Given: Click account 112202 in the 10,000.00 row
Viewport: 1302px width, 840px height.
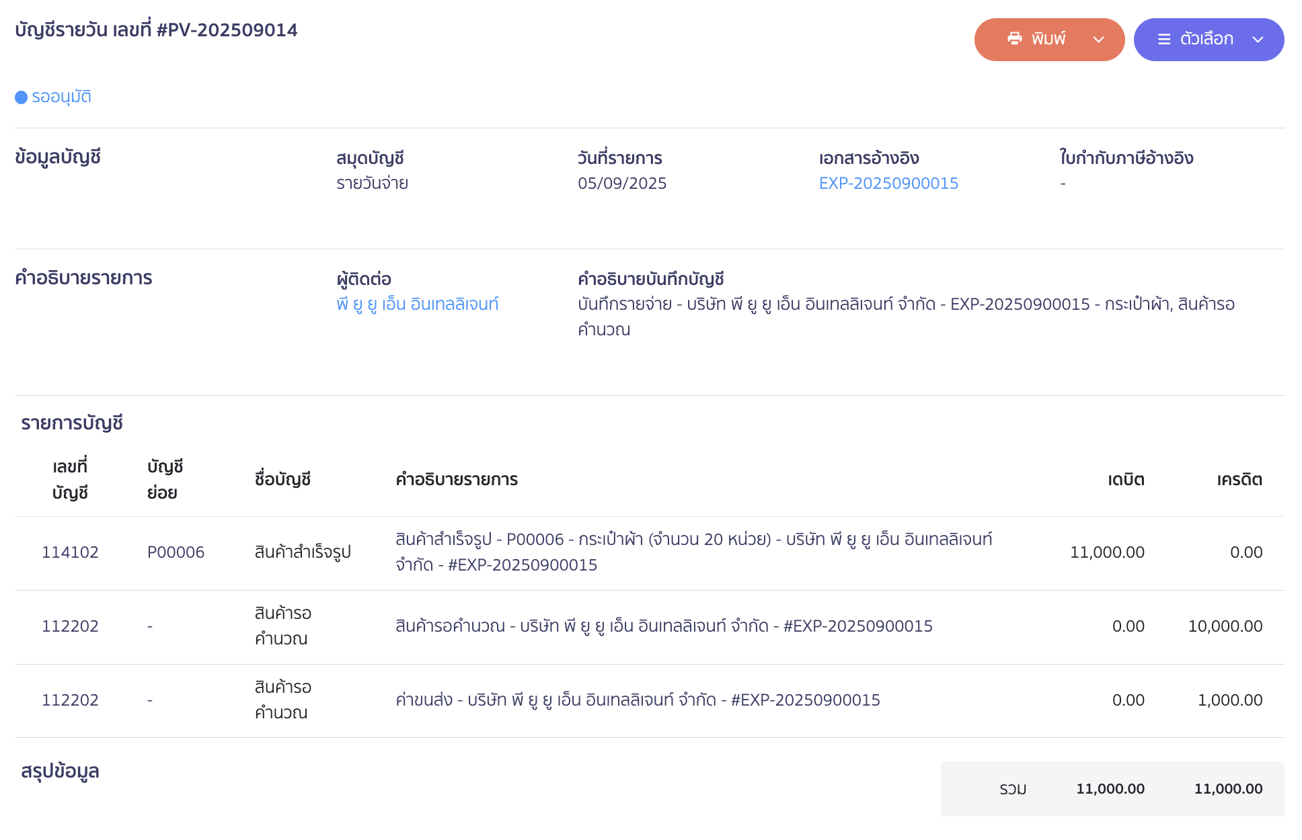Looking at the screenshot, I should (70, 626).
